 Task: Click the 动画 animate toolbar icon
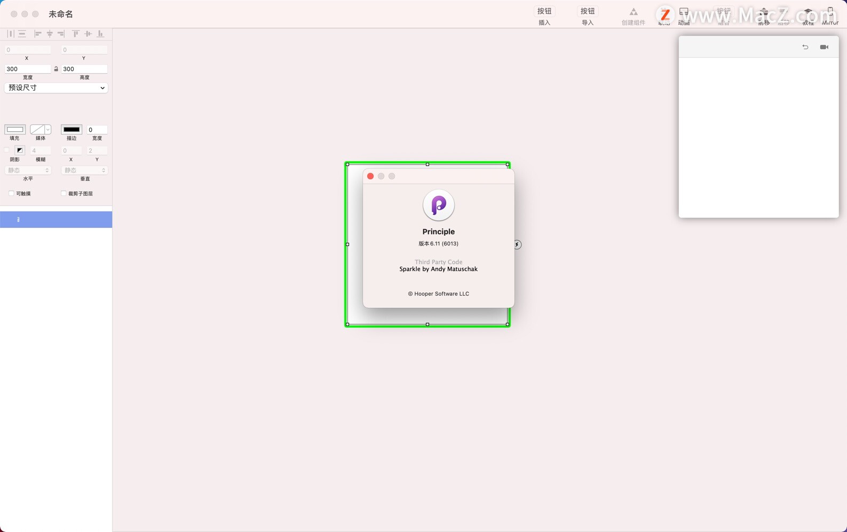click(x=684, y=12)
